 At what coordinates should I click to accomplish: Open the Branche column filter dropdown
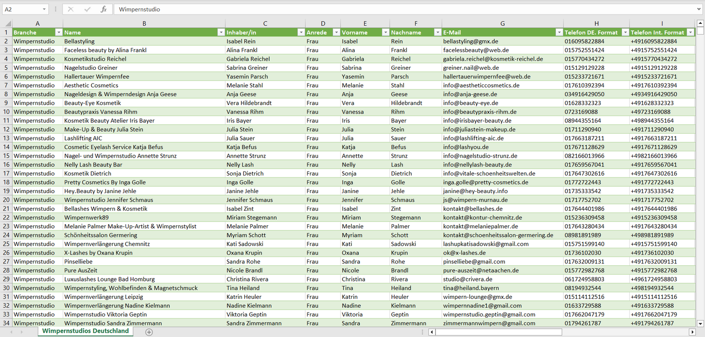59,33
